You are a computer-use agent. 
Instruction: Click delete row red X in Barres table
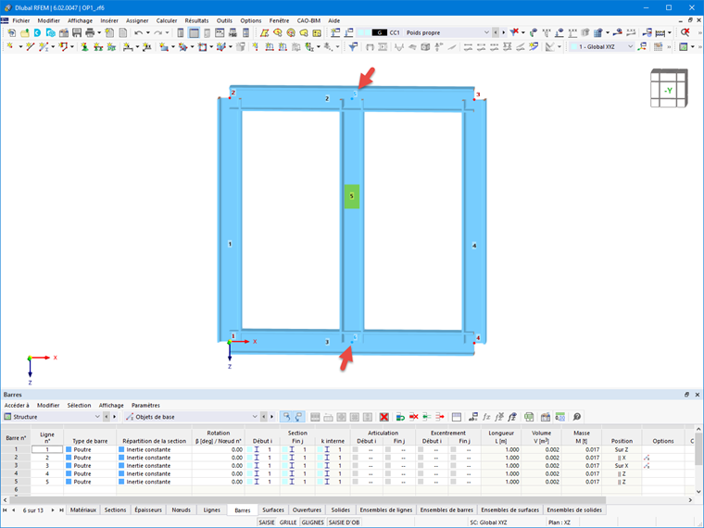383,417
